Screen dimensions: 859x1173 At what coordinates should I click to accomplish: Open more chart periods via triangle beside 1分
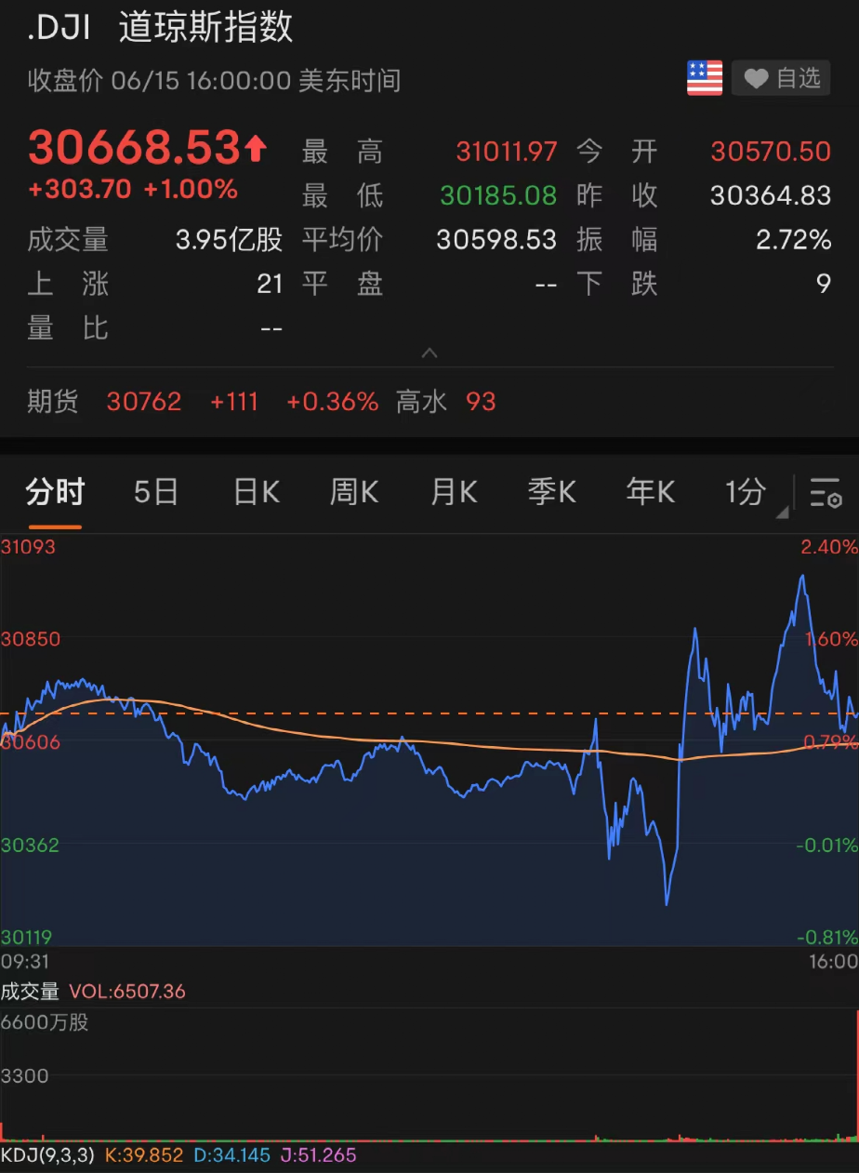tap(782, 513)
